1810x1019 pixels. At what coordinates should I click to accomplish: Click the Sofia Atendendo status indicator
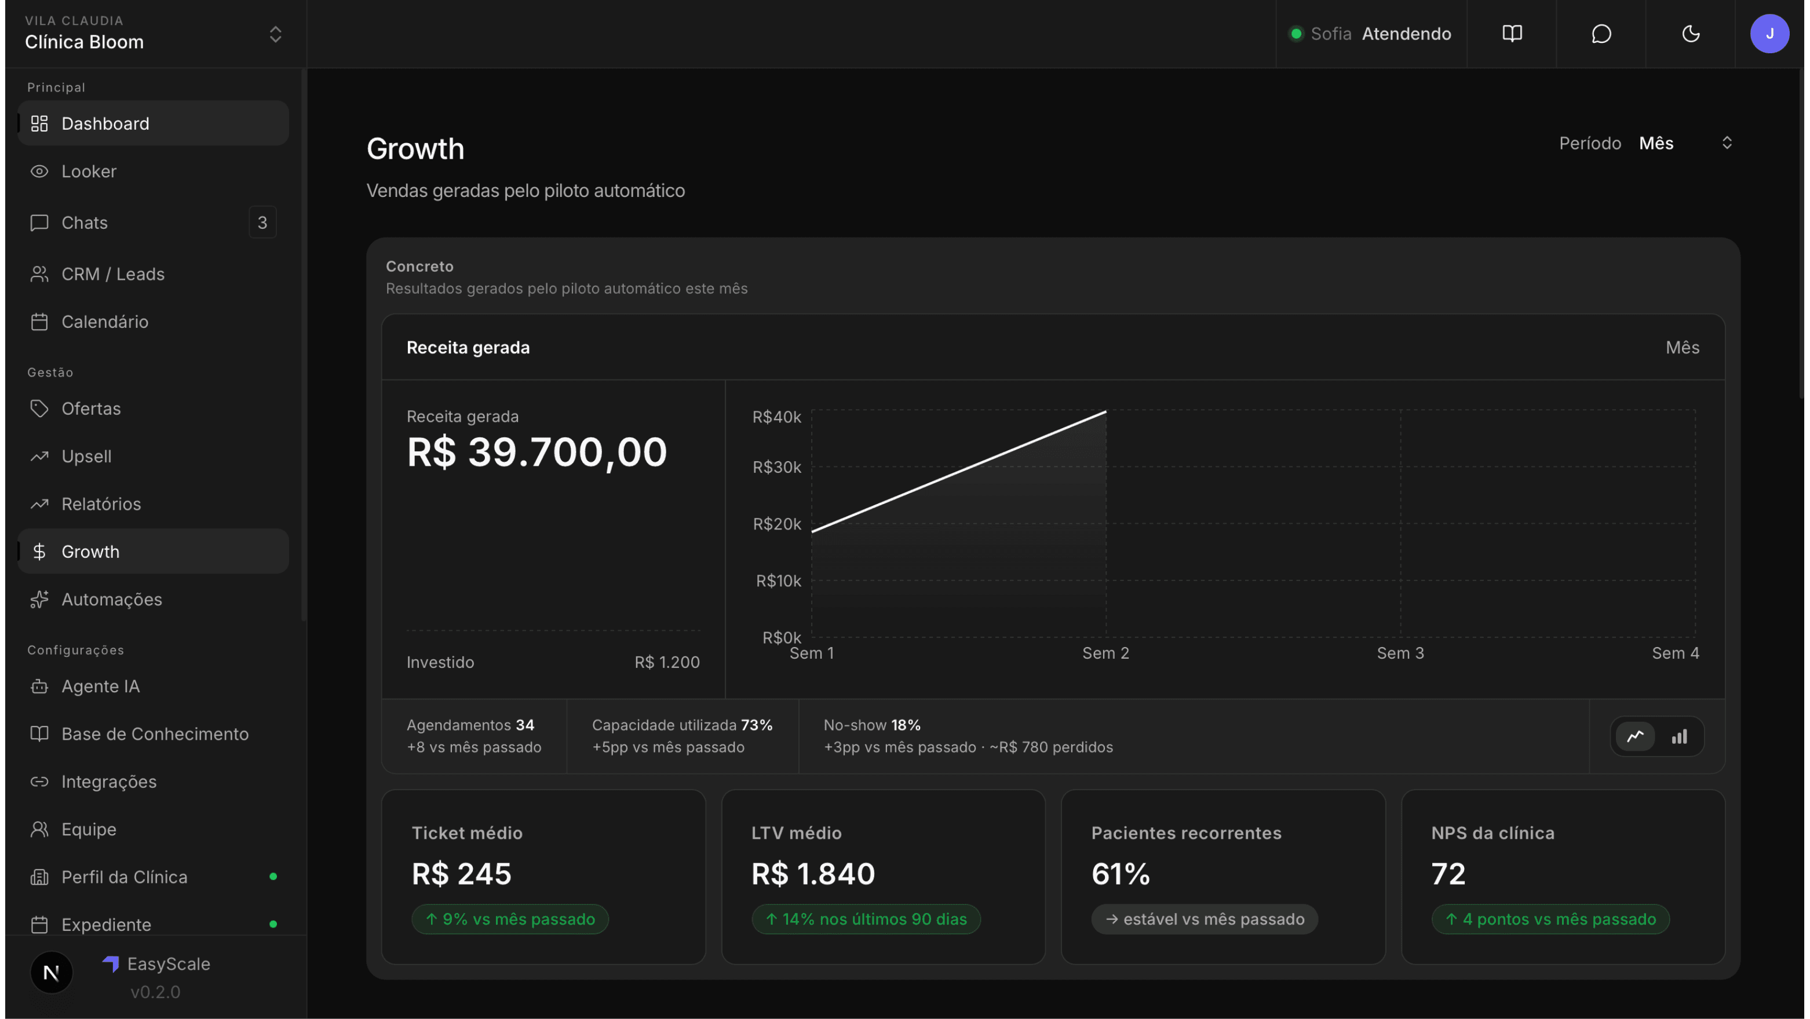tap(1371, 34)
